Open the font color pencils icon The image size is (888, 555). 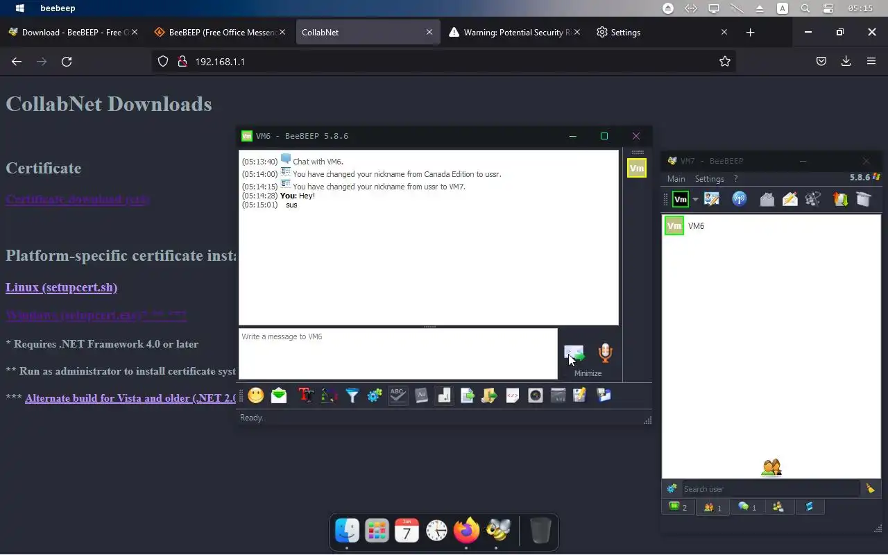(329, 395)
